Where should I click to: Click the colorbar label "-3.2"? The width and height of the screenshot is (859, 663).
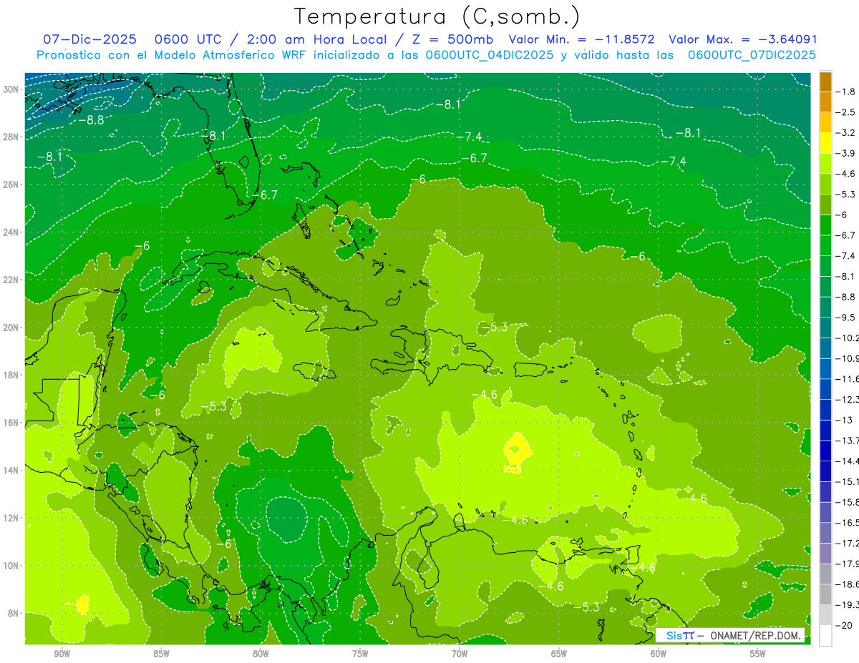[847, 132]
